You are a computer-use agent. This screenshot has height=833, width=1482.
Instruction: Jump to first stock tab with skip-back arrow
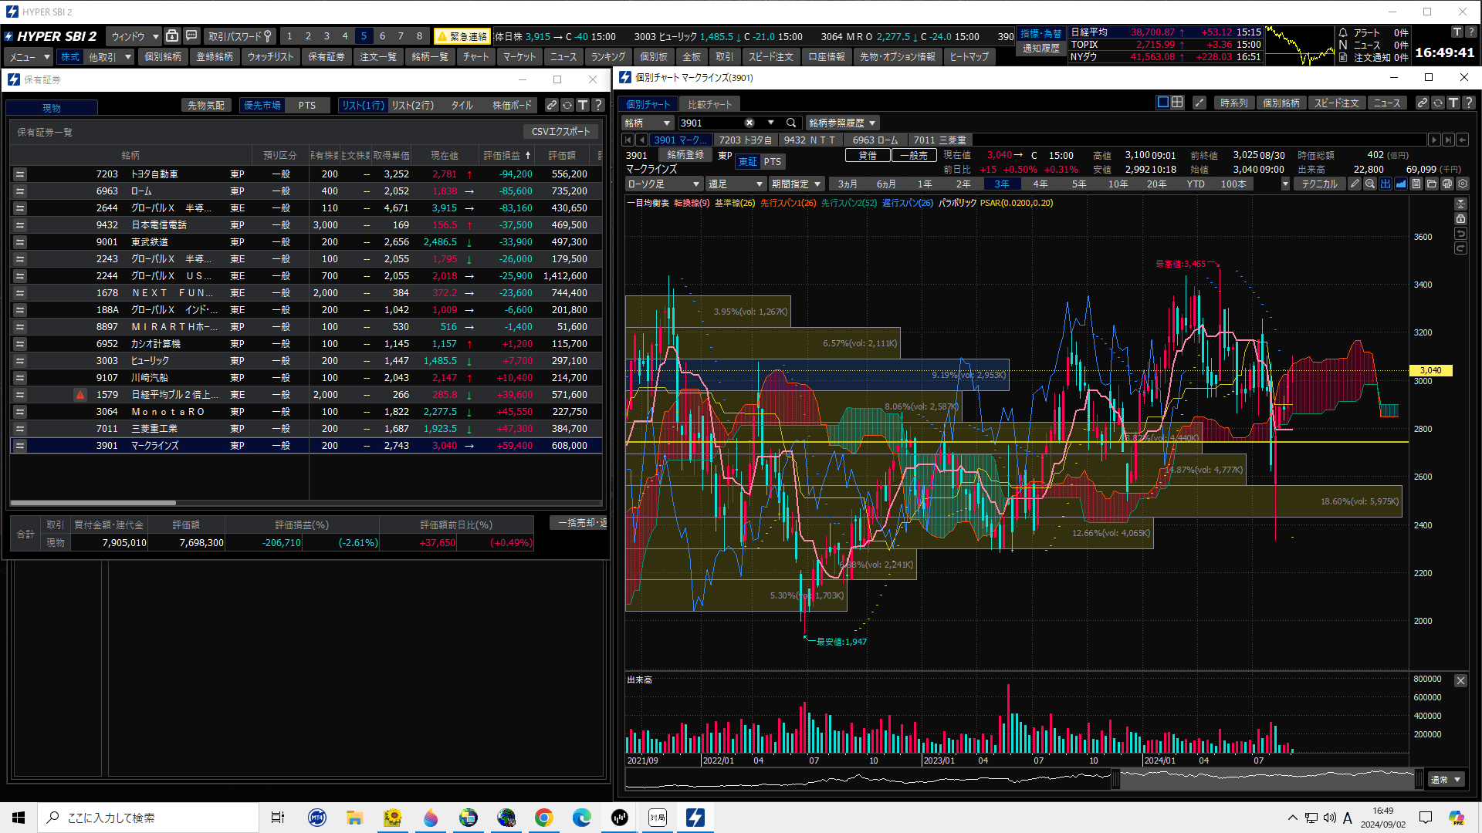tap(628, 140)
